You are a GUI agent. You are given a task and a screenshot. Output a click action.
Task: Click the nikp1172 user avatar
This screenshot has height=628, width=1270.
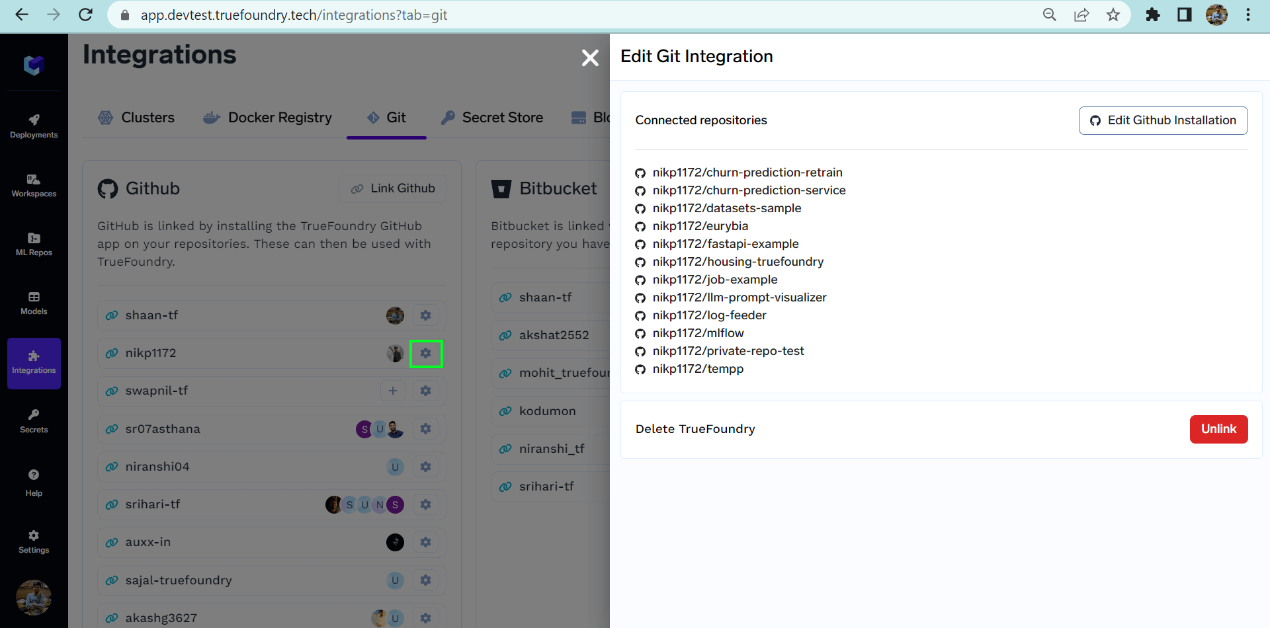(x=395, y=353)
